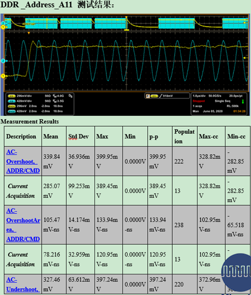Click the orange trigger position triangle

click(x=29, y=33)
